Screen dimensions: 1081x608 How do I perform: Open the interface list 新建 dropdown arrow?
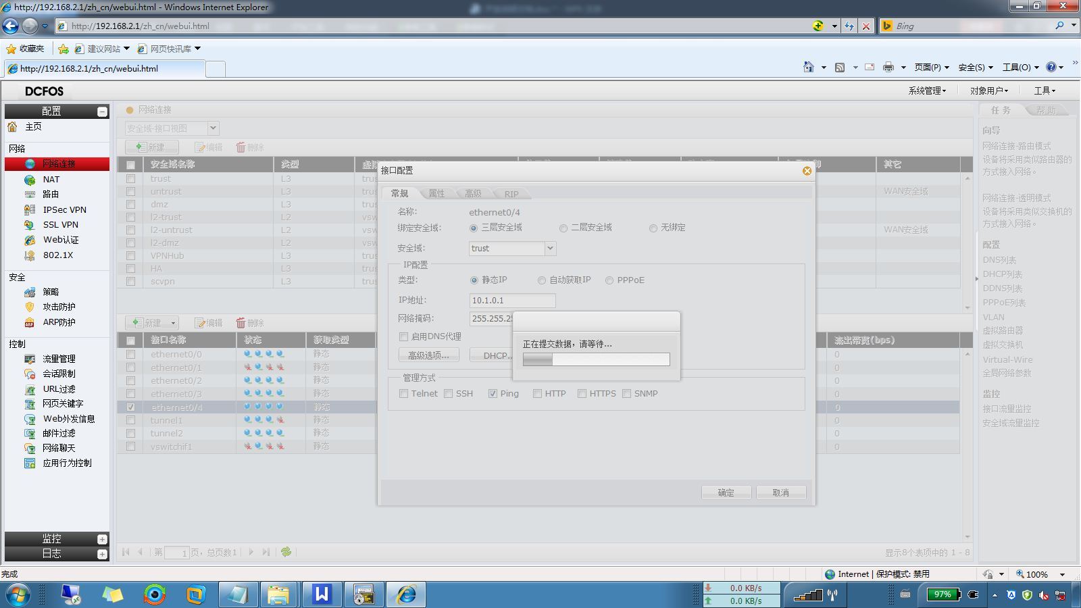click(173, 324)
